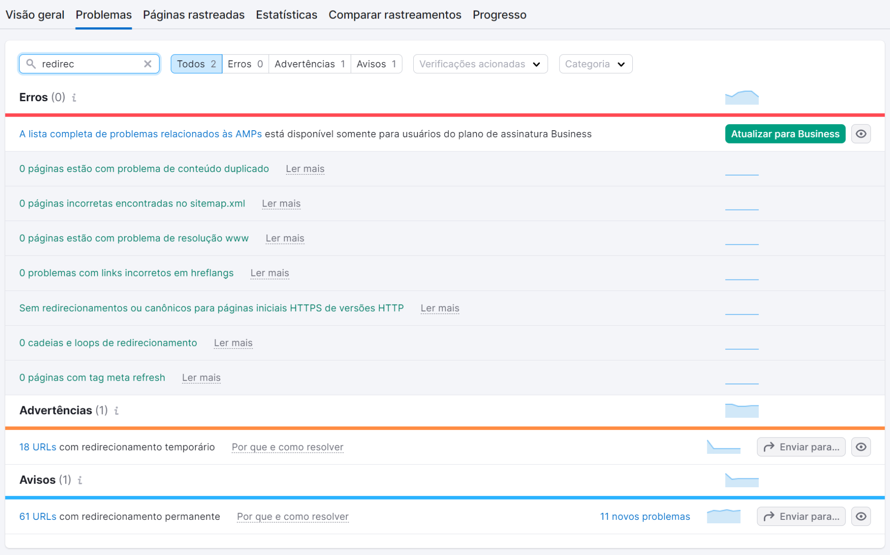Viewport: 890px width, 555px height.
Task: Open Verificações acionadas dropdown
Action: (480, 64)
